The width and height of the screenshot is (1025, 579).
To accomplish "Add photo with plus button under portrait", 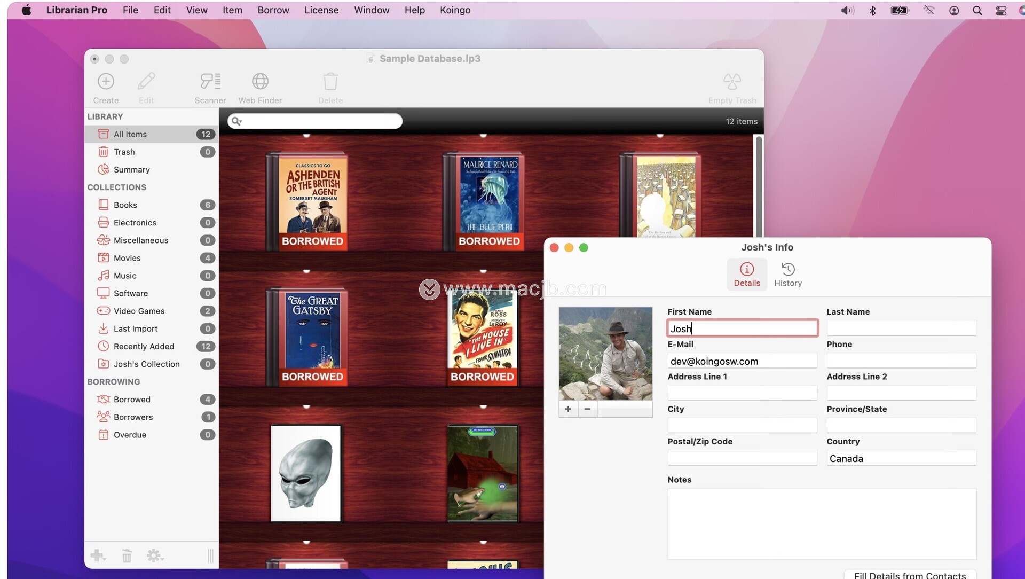I will click(568, 409).
